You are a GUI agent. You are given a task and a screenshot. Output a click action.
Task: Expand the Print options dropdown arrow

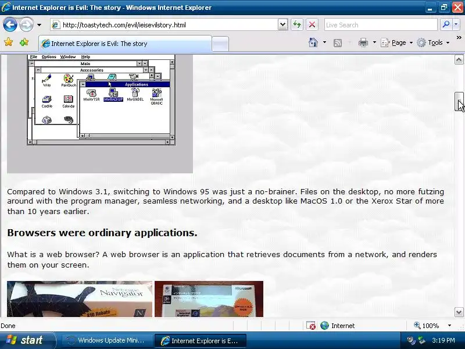point(374,42)
